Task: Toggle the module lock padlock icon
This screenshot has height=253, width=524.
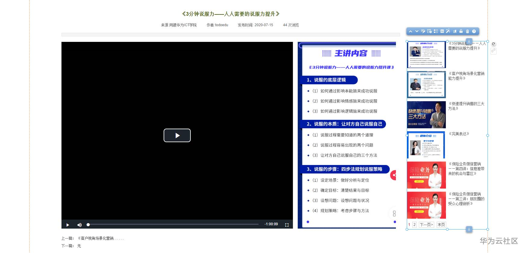Action: [461, 31]
